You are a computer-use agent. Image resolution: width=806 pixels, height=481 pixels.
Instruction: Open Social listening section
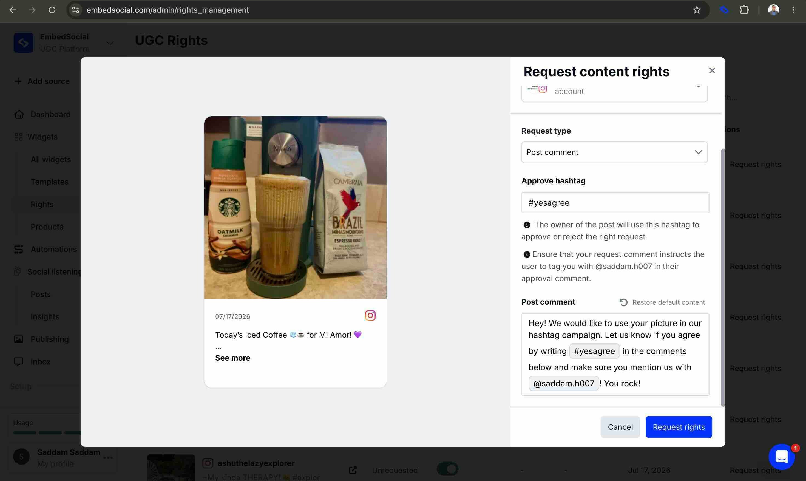tap(54, 271)
